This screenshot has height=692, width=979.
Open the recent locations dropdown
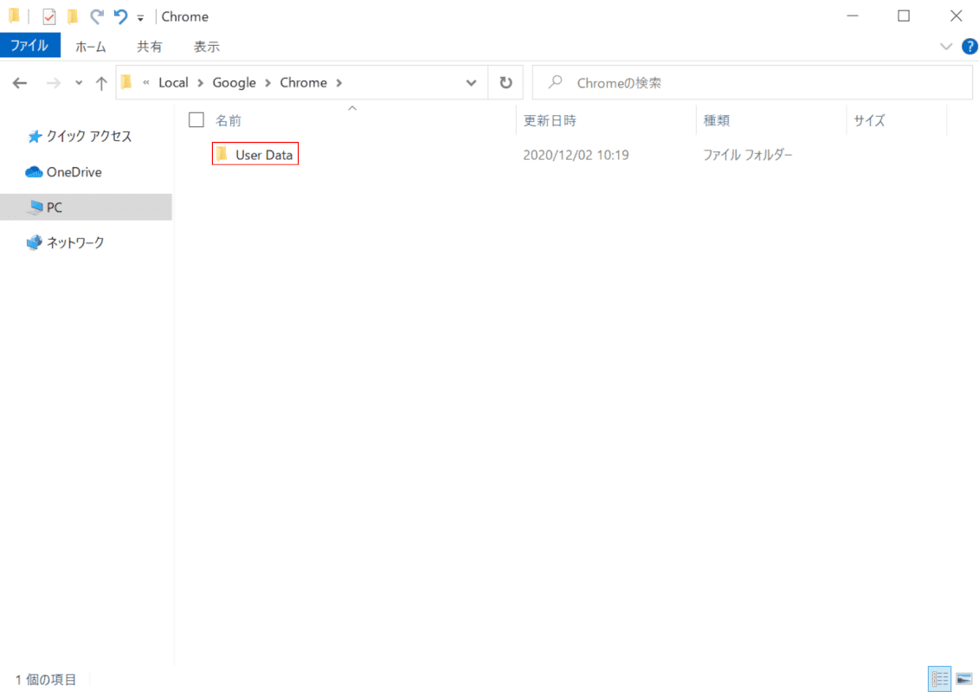pos(79,83)
